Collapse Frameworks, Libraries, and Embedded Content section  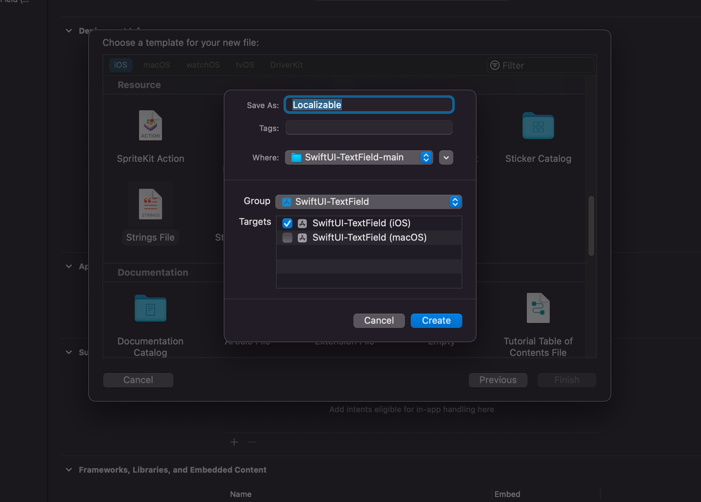69,470
